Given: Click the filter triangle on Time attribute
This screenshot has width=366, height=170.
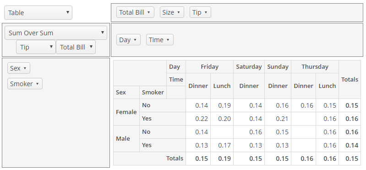Looking at the screenshot, I should click(x=168, y=40).
